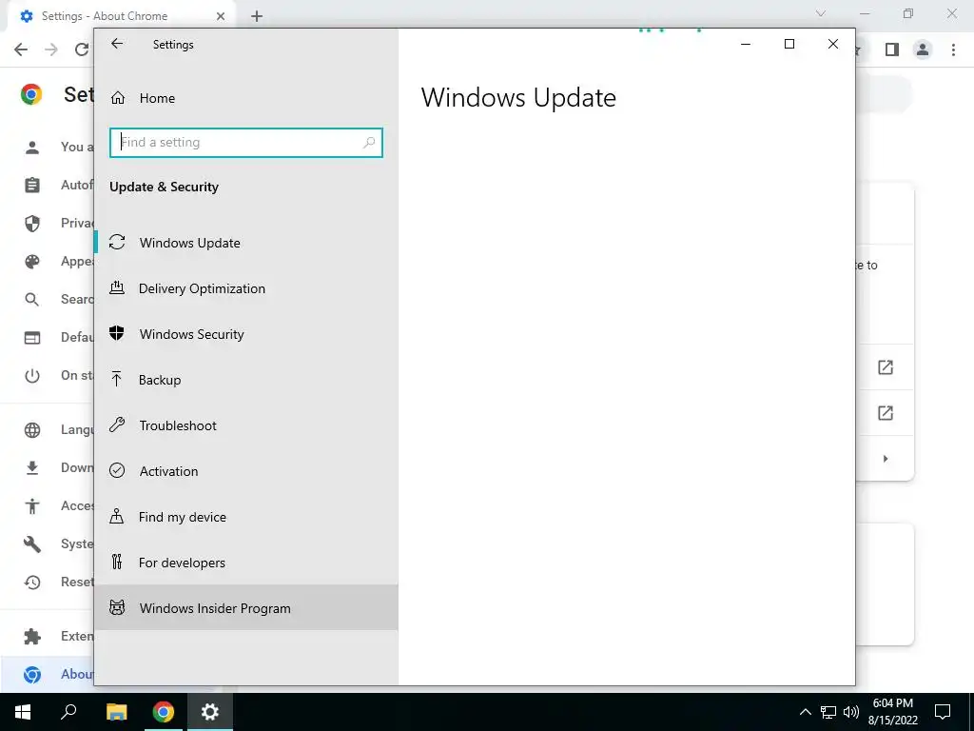Open Search engine magnifier icon in Chrome settings

point(32,300)
